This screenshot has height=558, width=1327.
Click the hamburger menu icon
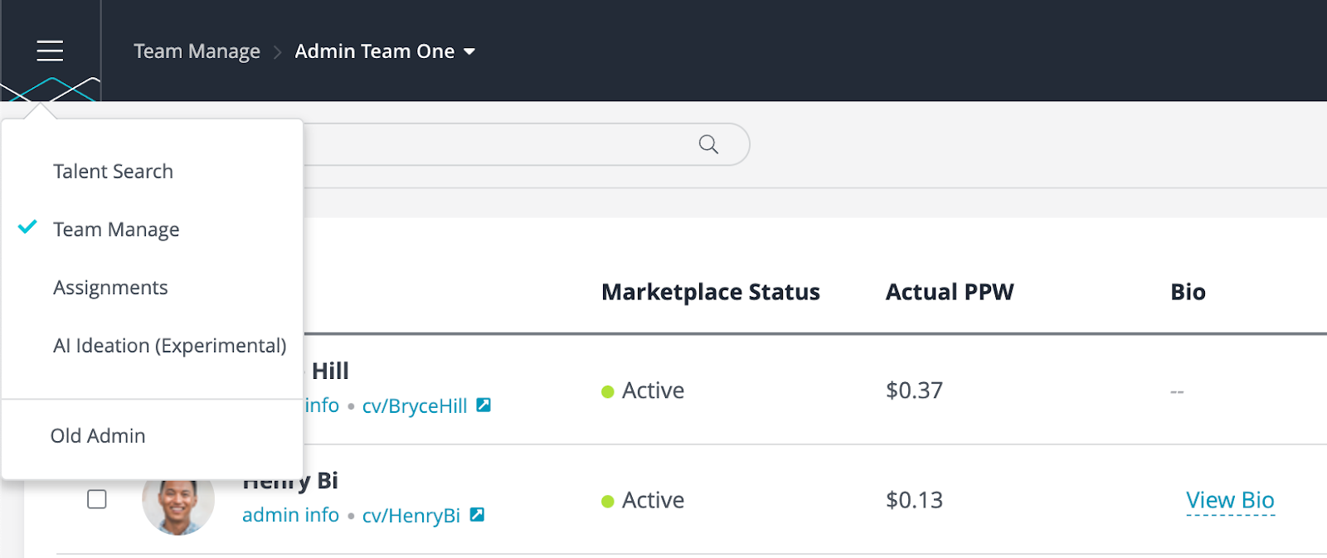coord(50,51)
